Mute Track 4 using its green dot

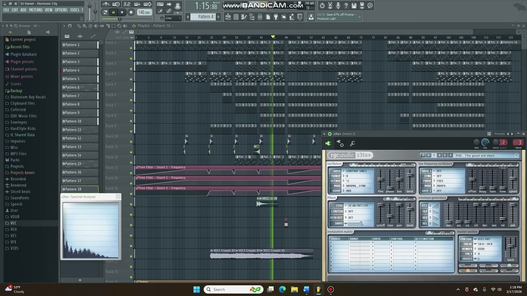point(131,79)
